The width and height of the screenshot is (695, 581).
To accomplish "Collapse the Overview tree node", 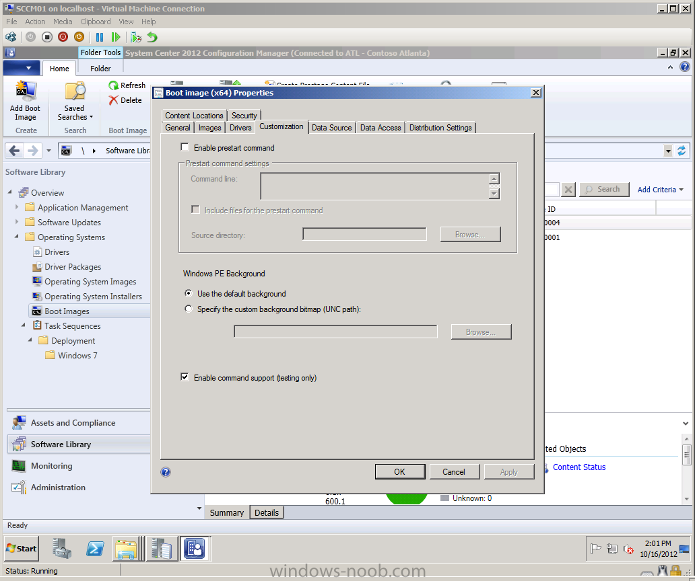I will coord(10,192).
